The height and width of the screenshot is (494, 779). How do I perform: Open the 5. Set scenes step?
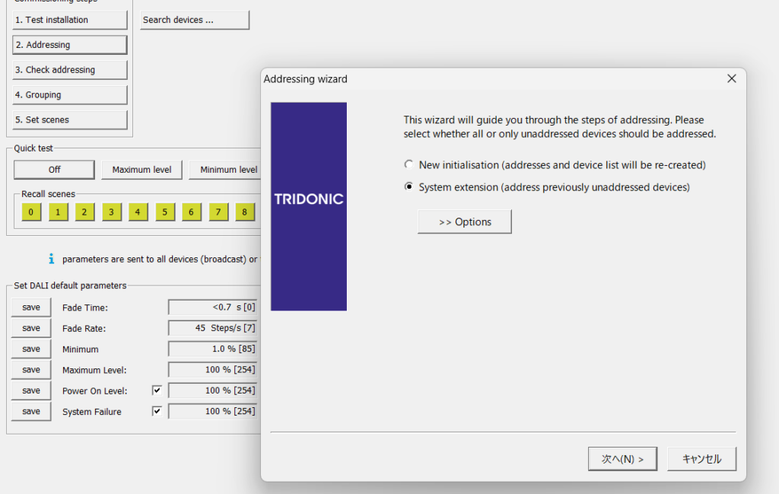(x=69, y=120)
